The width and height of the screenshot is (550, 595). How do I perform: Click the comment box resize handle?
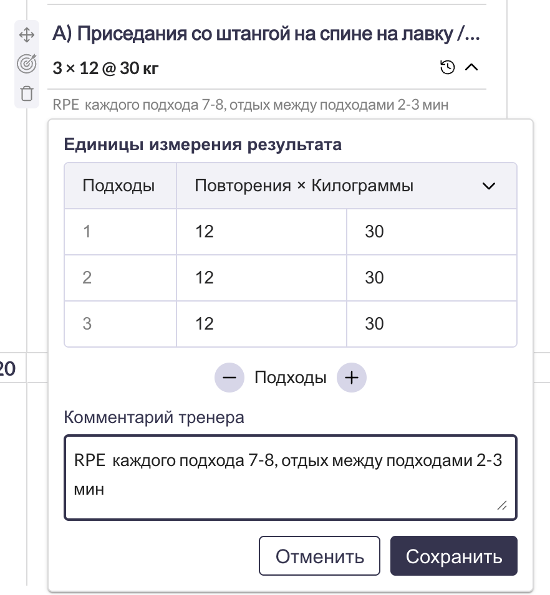[x=502, y=507]
